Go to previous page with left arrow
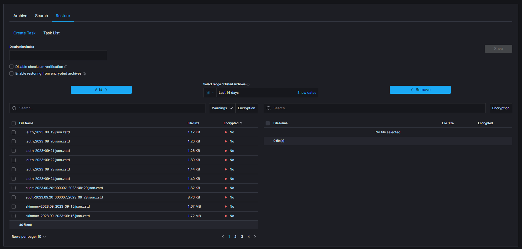Image resolution: width=522 pixels, height=249 pixels. (x=223, y=237)
